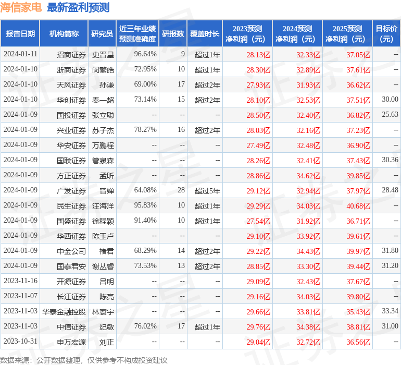Click researcher name 闵繁皓
Image resolution: width=401 pixels, height=365 pixels.
coord(103,70)
